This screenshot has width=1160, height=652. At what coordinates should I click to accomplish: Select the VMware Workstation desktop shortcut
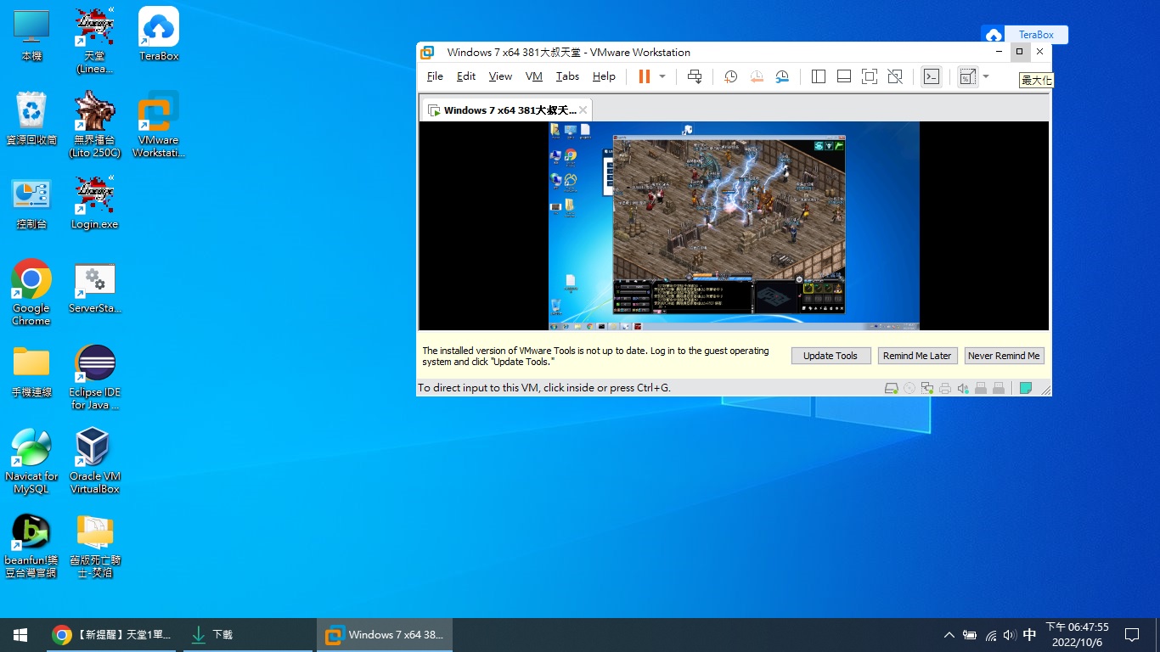159,125
